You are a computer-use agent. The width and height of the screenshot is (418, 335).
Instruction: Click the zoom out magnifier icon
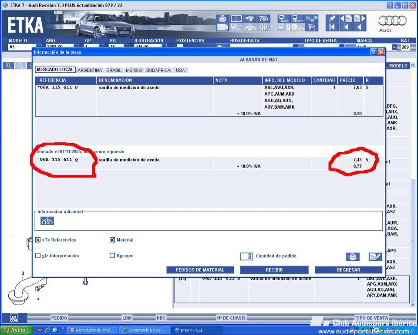(x=20, y=66)
